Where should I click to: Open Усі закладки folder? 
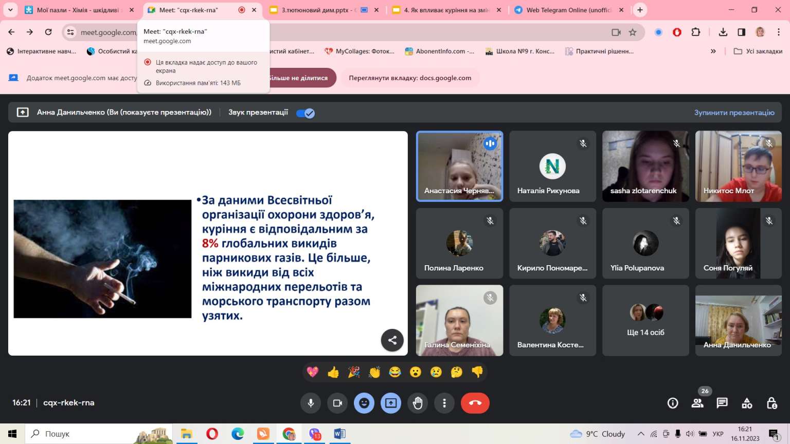pos(758,51)
